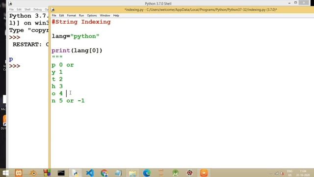The image size is (314, 177).
Task: Open Shell menu in Python Shell window
Action: (27, 9)
